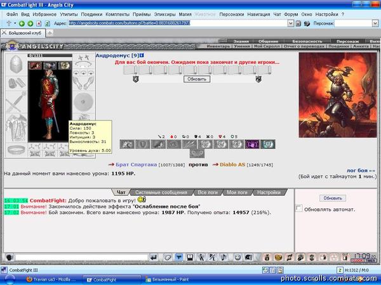The height and width of the screenshot is (285, 381).
Task: Select the teal glowing combat technique icon
Action: 268,144
